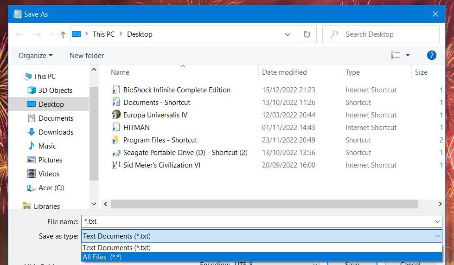The image size is (454, 265).
Task: Open the Music folder in sidebar
Action: [x=47, y=146]
